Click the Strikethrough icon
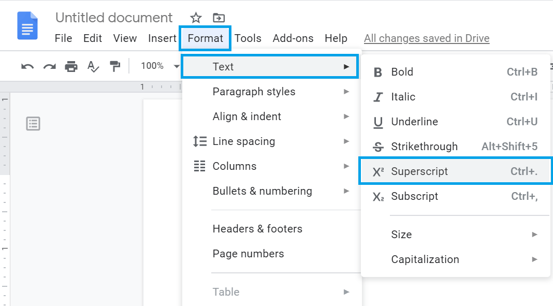Screen dimensions: 553x306 377,147
